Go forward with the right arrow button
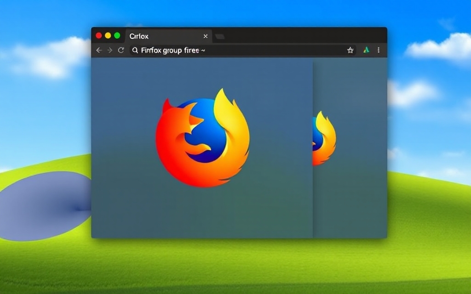The image size is (471, 294). click(x=110, y=51)
